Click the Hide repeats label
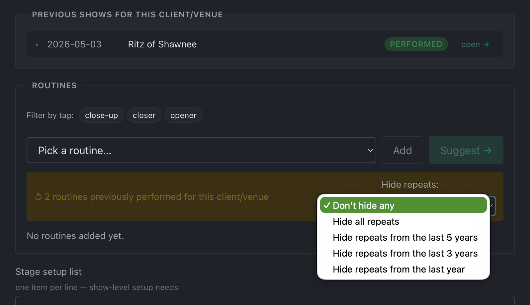Viewport: 530px width, 305px height. (x=410, y=184)
